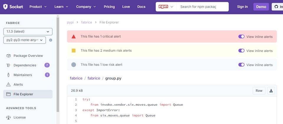283x124 pixels.
Task: Click the Socket shield logo
Action: 5,7
